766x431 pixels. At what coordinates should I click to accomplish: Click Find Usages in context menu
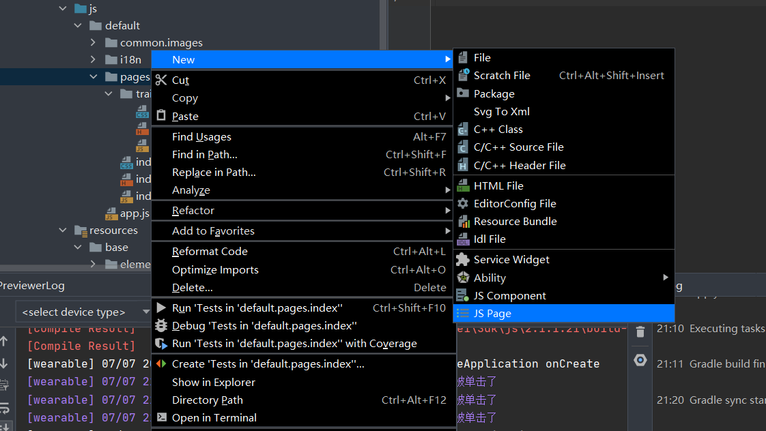click(x=201, y=137)
